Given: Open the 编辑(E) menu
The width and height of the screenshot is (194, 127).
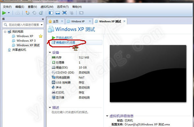Looking at the screenshot, I should [20, 7].
